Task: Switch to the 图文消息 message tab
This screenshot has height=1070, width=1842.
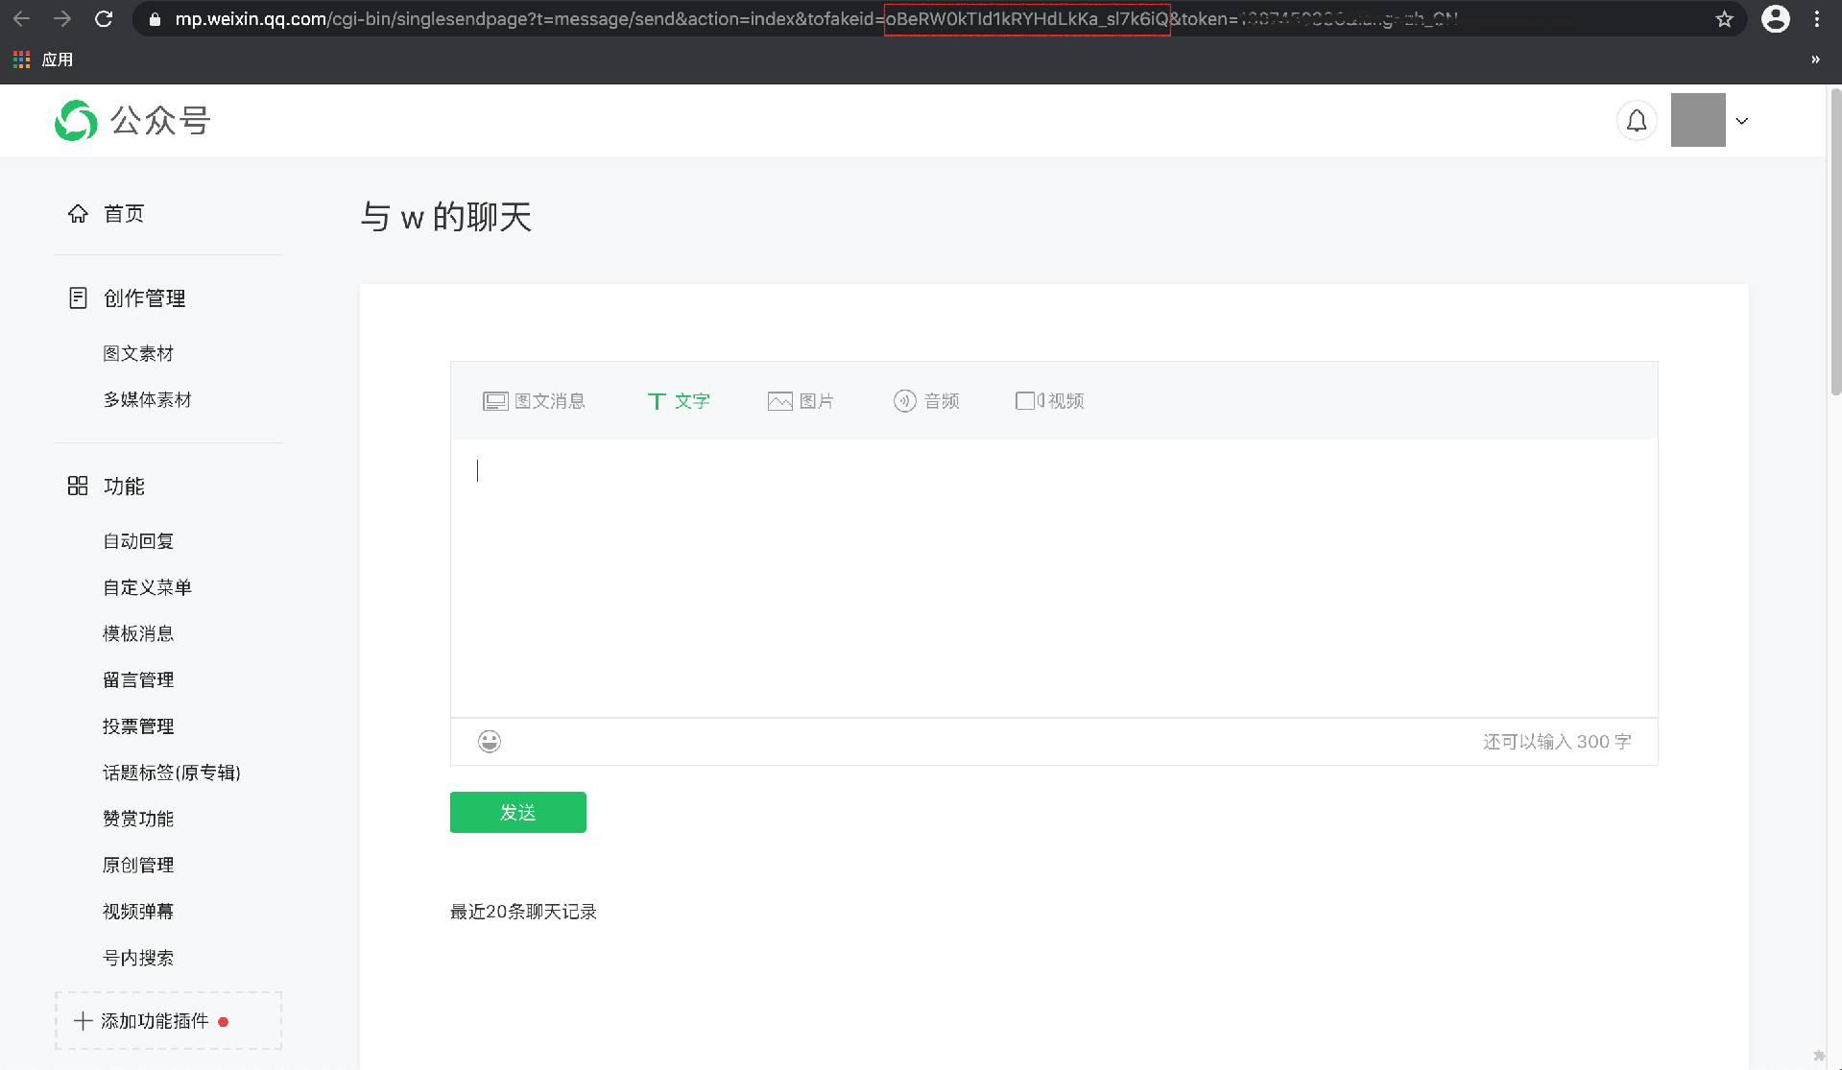Action: [x=535, y=401]
